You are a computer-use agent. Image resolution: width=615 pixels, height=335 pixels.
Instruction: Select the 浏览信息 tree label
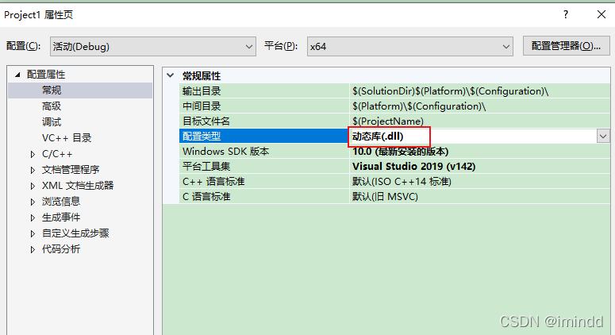[x=61, y=201]
